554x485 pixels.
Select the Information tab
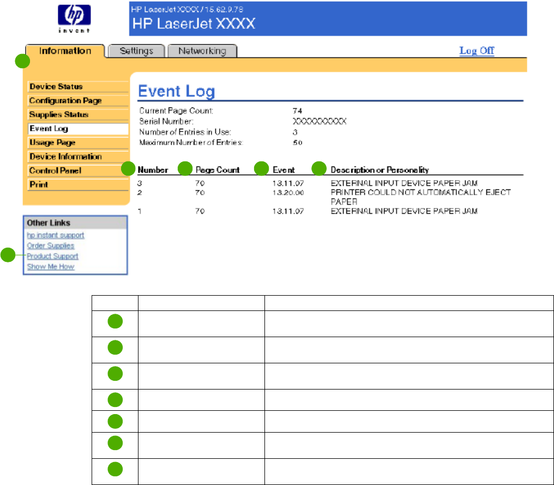click(x=65, y=51)
